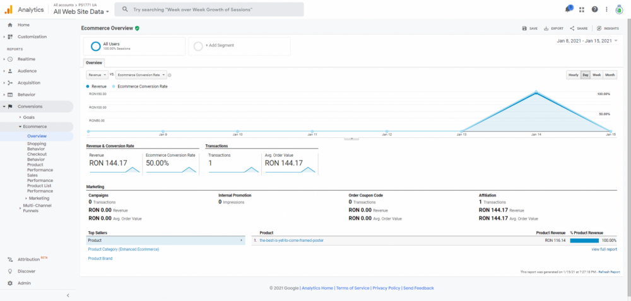Collapse the Ecommerce tree section
The width and height of the screenshot is (631, 301).
click(20, 127)
